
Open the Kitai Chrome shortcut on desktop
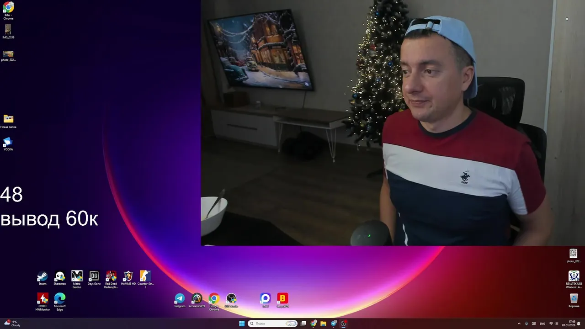click(x=8, y=11)
